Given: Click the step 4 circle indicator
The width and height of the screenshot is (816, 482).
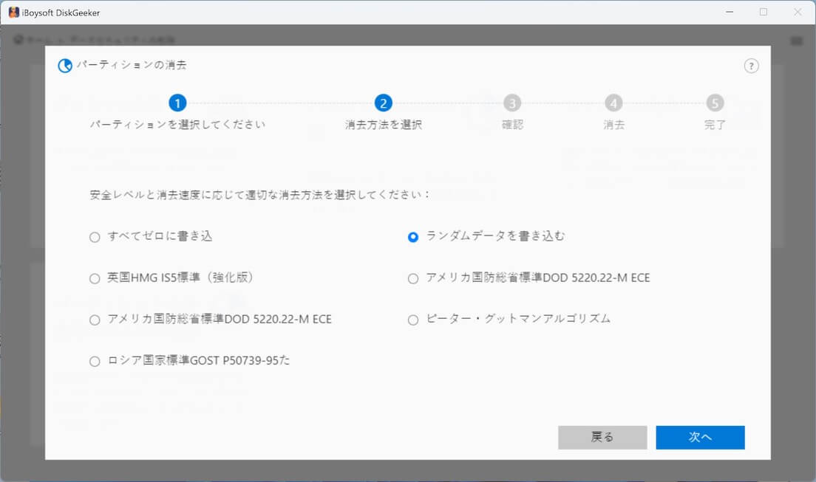Looking at the screenshot, I should [613, 103].
